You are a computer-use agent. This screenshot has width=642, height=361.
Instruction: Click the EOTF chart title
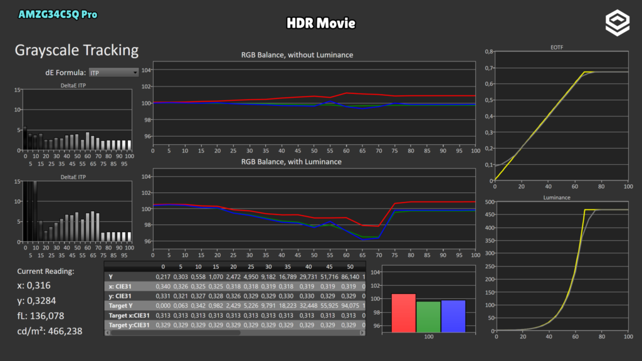coord(557,48)
